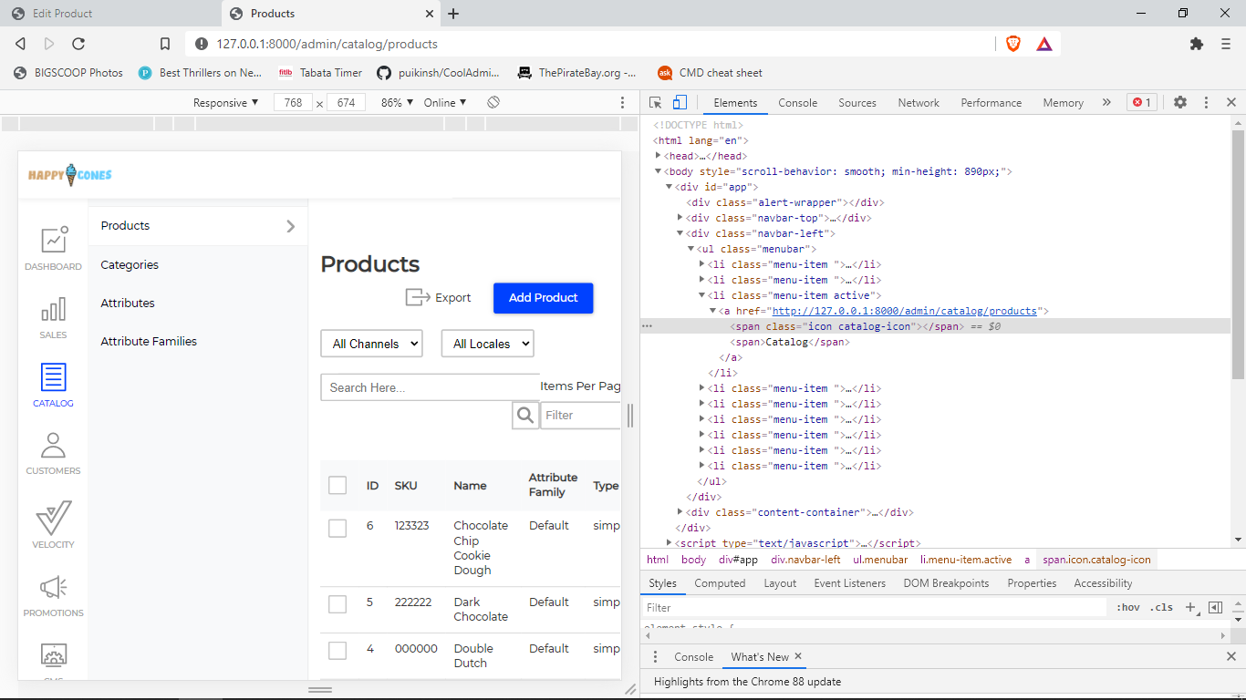Open a new browser tab

453,14
